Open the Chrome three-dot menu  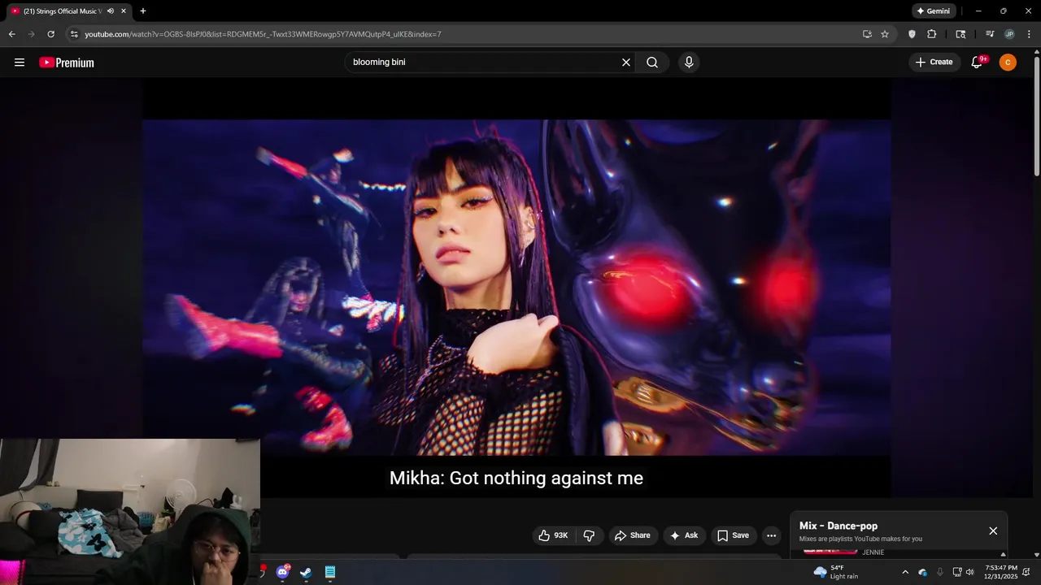pyautogui.click(x=1030, y=34)
